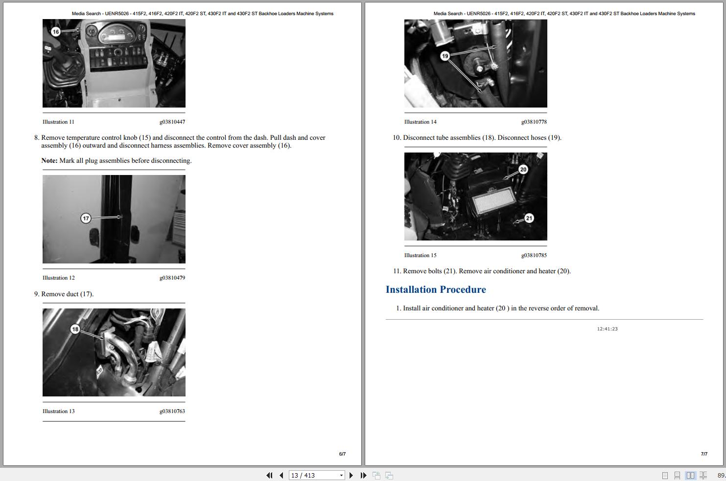Click the Installation Procedure heading

pyautogui.click(x=435, y=289)
